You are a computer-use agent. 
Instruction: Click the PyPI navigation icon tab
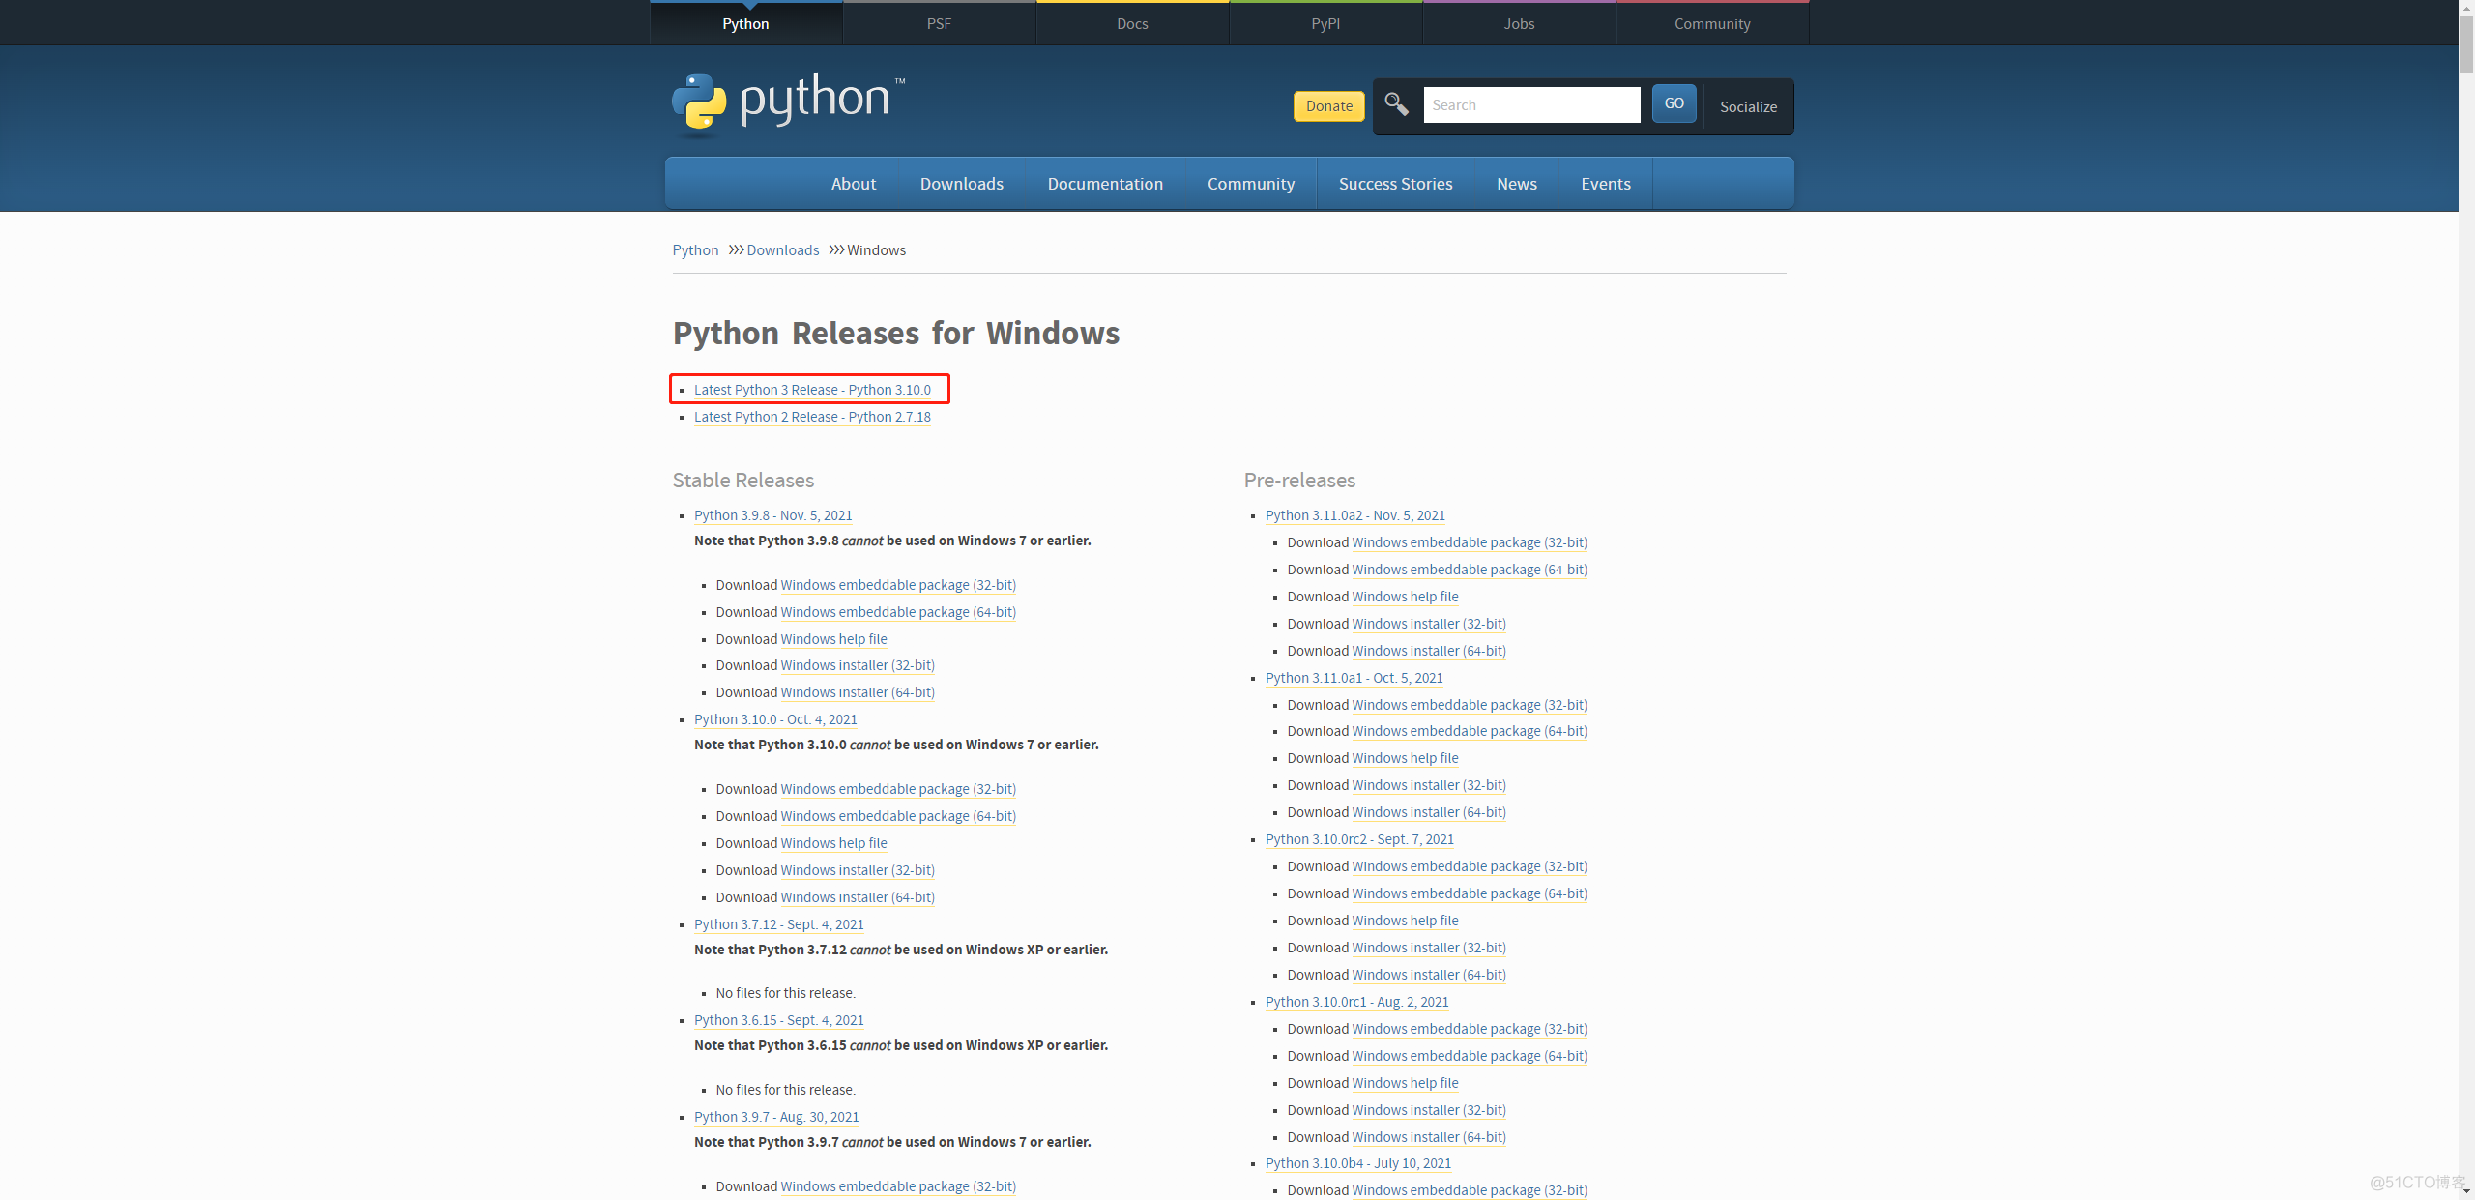(1325, 22)
